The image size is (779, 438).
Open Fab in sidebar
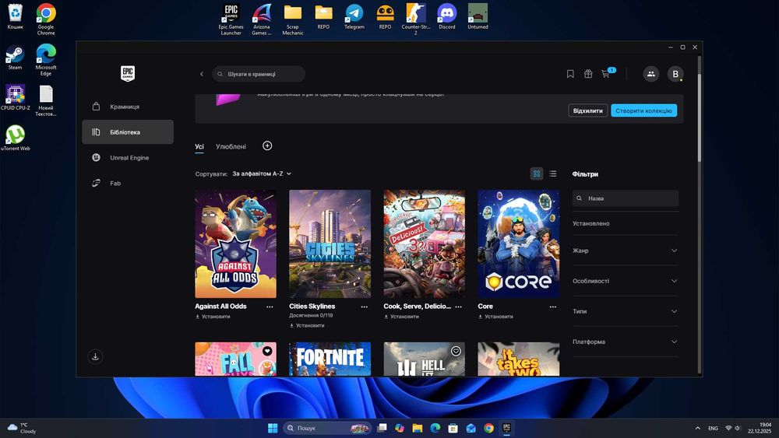tap(128, 183)
